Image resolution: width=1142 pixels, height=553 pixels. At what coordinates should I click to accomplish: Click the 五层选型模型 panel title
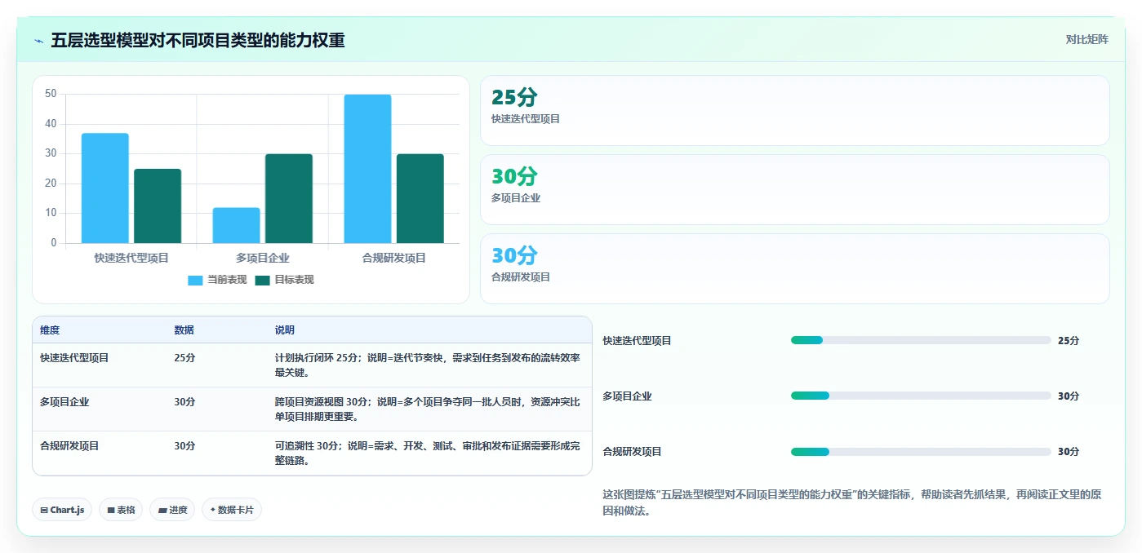point(198,40)
